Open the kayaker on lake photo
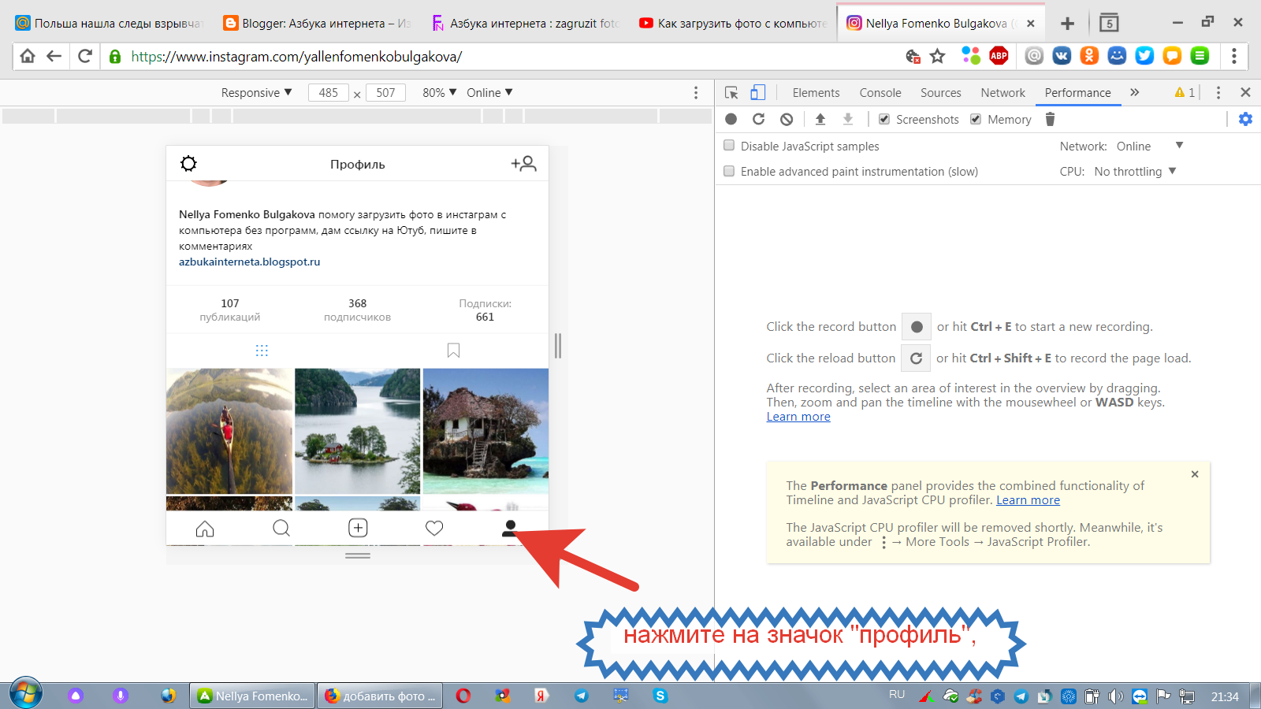1261x709 pixels. pyautogui.click(x=229, y=431)
